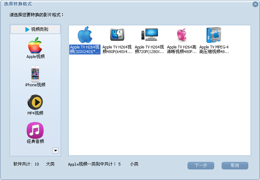Click the iPhone视频 label text
Screen dimensions: 260x180
tap(35, 85)
